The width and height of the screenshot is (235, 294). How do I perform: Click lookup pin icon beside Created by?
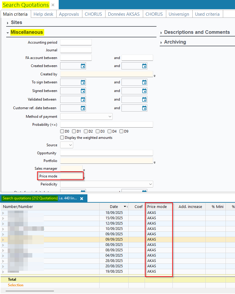154,76
